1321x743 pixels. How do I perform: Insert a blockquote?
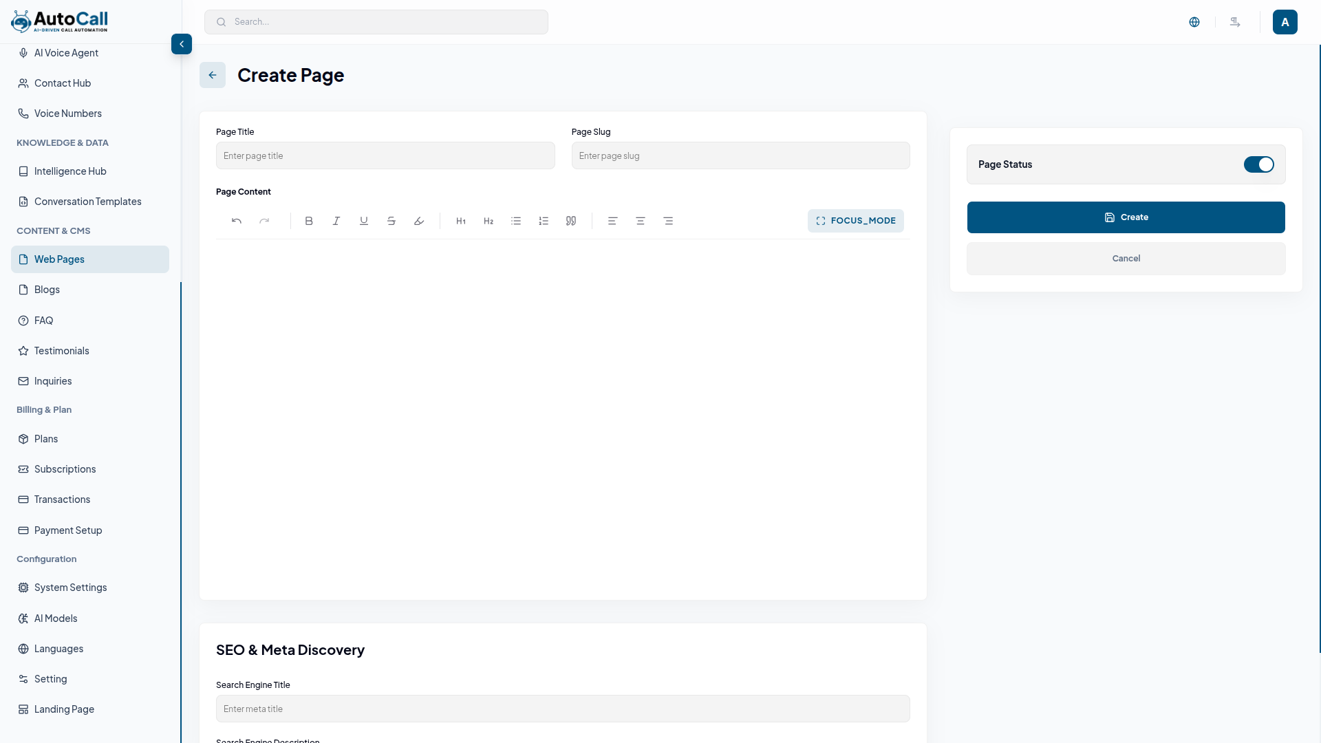571,221
